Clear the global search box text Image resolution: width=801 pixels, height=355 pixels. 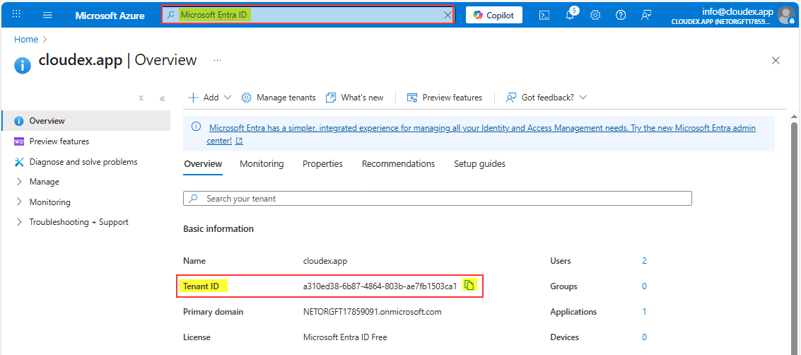[447, 15]
